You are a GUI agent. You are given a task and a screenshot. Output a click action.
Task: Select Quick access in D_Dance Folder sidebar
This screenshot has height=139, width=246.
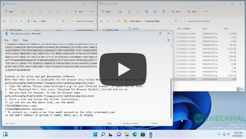[x=112, y=30]
